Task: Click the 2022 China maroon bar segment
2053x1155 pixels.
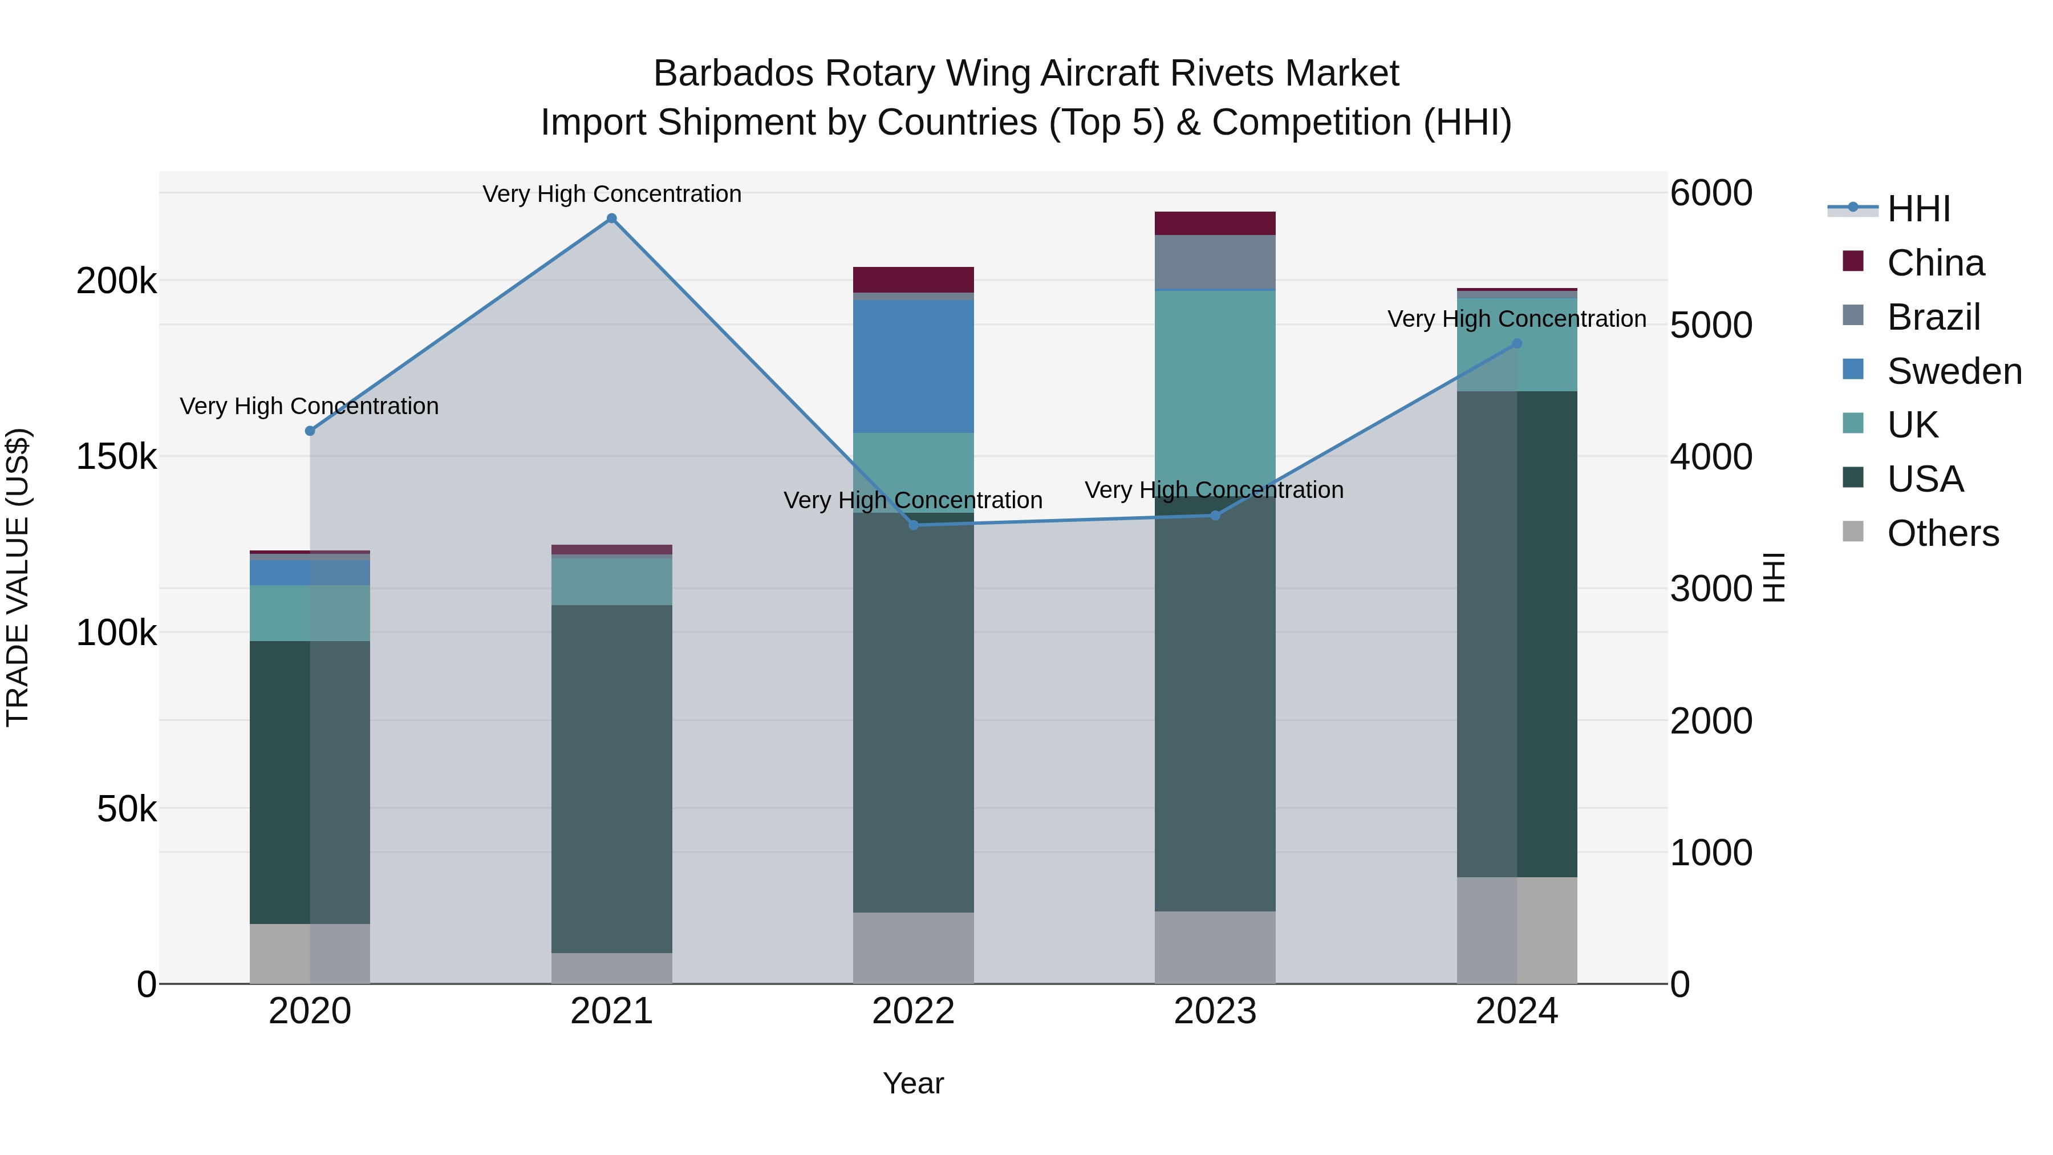Action: pos(914,280)
